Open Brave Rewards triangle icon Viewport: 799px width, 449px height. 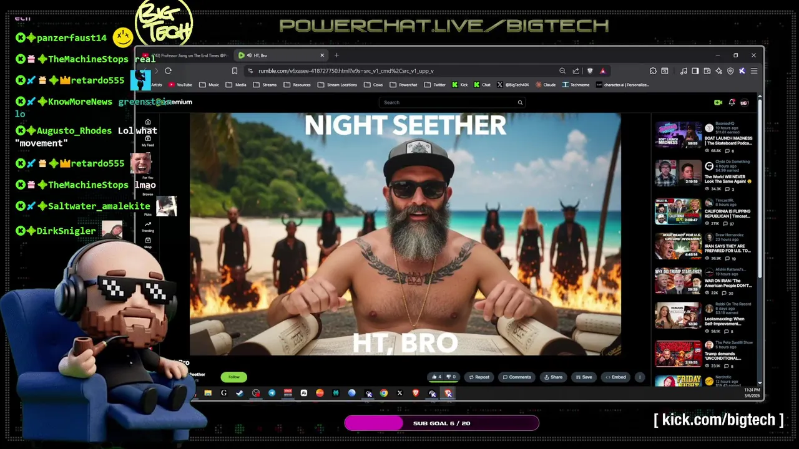[602, 70]
